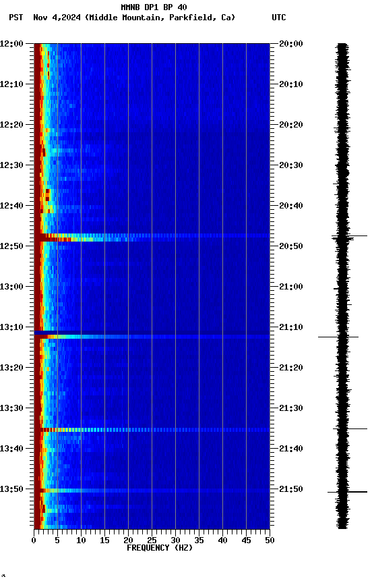This screenshot has height=583, width=372.
Task: Click the 20:30 UTC time label
Action: point(291,165)
